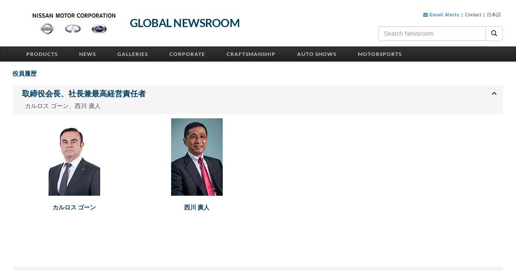Image resolution: width=516 pixels, height=271 pixels.
Task: Open the Corporate menu
Action: click(x=187, y=54)
